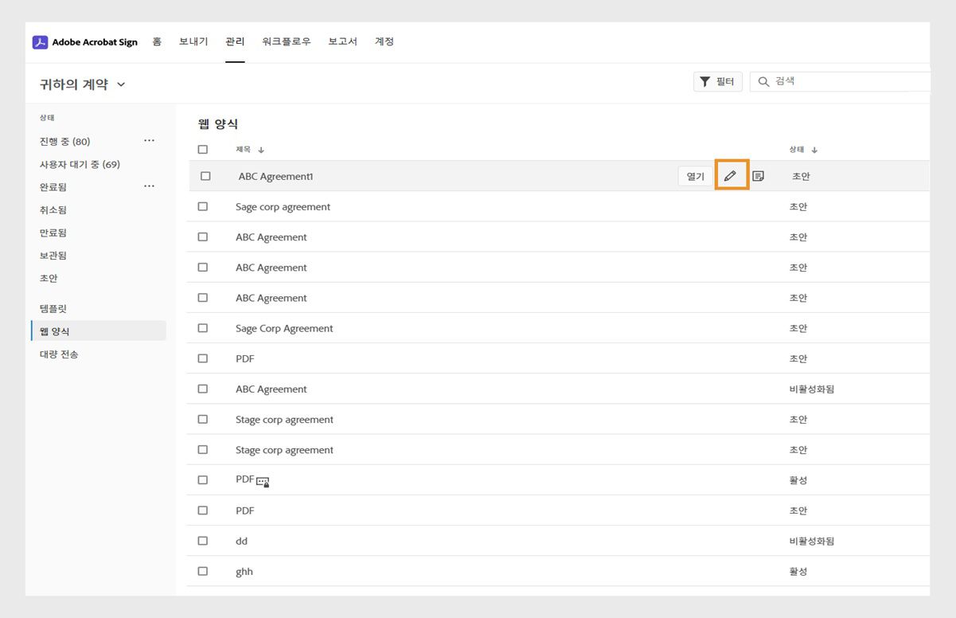Toggle the 제목 column sort arrow
Image resolution: width=956 pixels, height=618 pixels.
262,149
